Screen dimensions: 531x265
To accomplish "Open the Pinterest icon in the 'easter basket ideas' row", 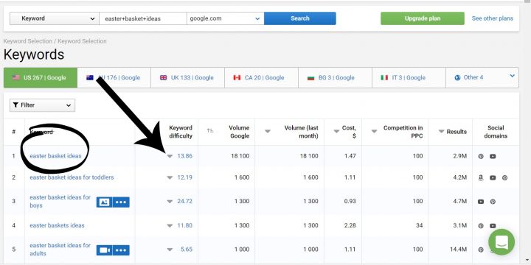I will click(x=481, y=157).
